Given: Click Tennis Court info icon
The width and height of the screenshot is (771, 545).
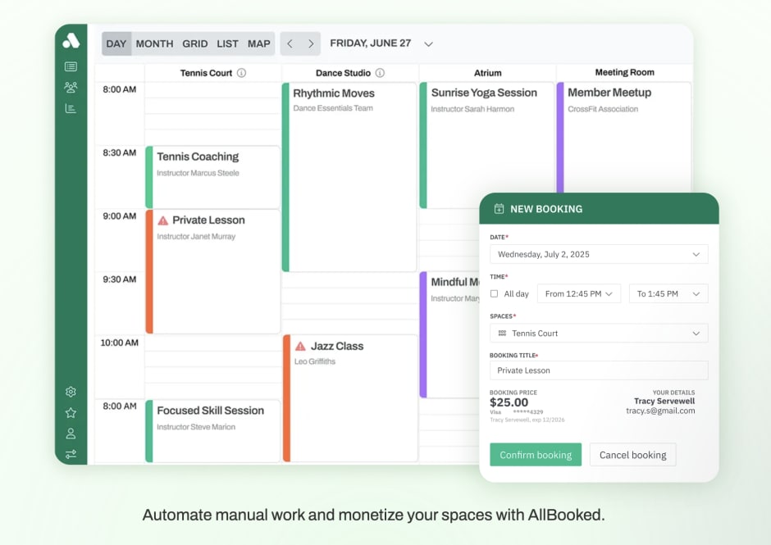Looking at the screenshot, I should (x=241, y=73).
